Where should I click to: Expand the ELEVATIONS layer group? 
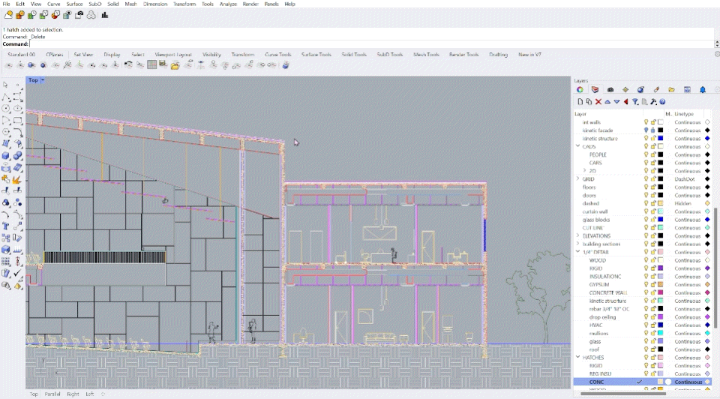577,235
